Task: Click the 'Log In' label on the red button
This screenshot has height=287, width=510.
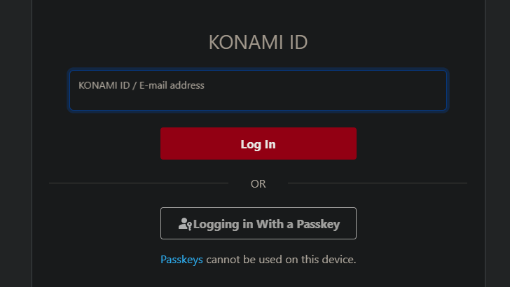Action: pyautogui.click(x=258, y=144)
